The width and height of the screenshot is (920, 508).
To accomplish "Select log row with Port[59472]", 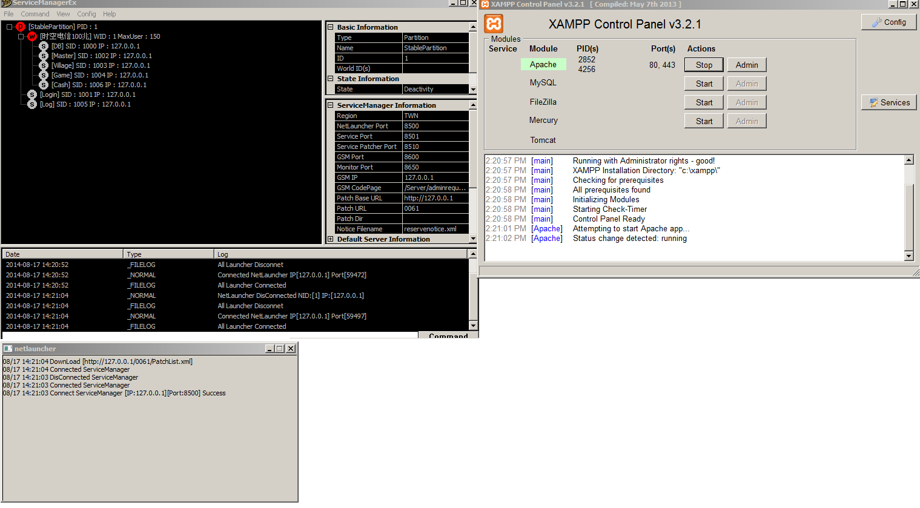I will 236,275.
